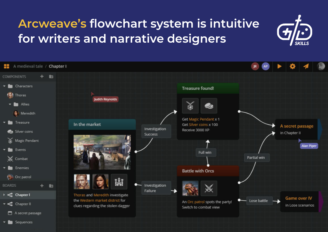The width and height of the screenshot is (328, 232).
Task: Open the A secret passage board
Action: point(28,213)
